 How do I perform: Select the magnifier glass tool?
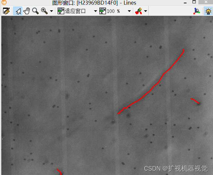(x=35, y=11)
